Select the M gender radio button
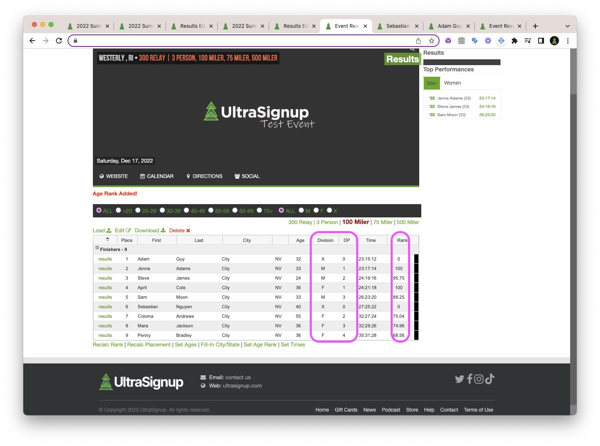Image resolution: width=600 pixels, height=446 pixels. click(x=301, y=210)
